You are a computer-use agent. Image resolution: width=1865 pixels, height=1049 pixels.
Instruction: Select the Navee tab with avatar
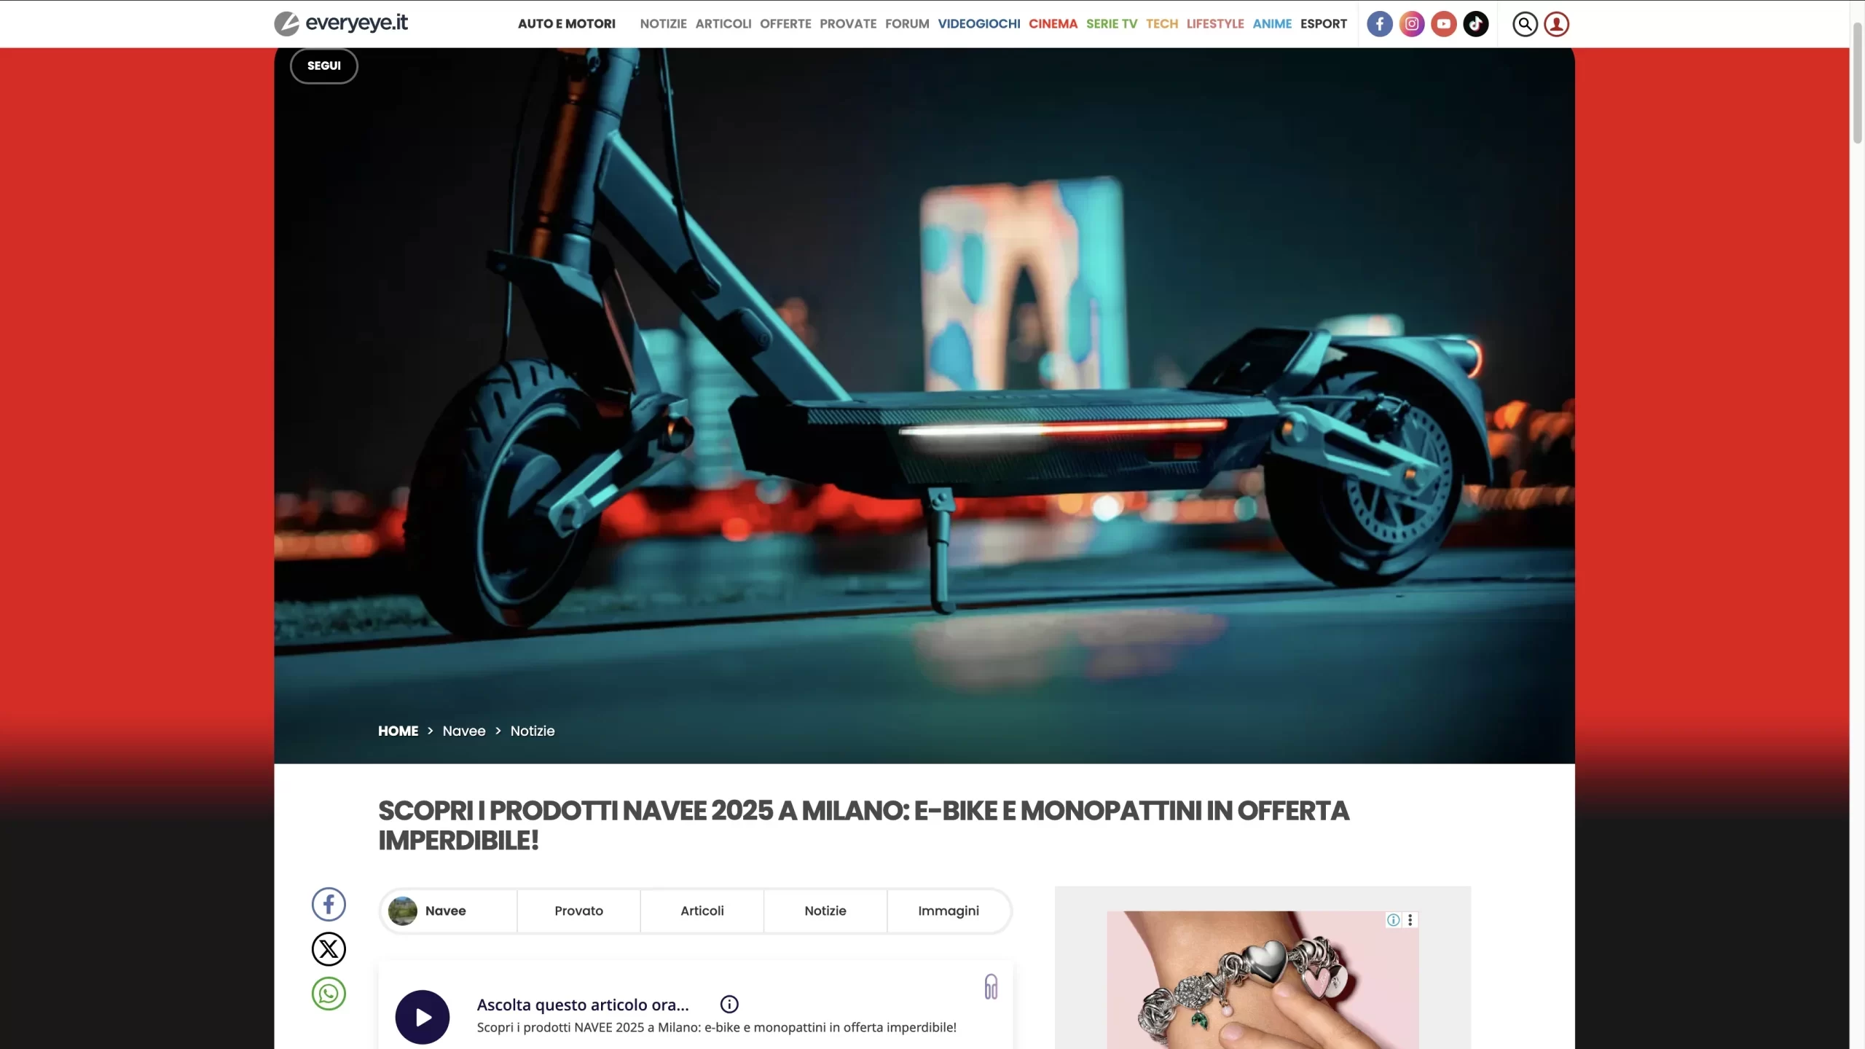point(449,911)
